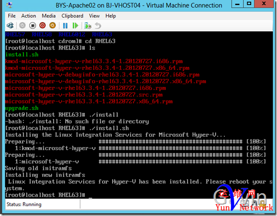This screenshot has width=277, height=216.
Task: Open the Action menu
Action: [29, 16]
